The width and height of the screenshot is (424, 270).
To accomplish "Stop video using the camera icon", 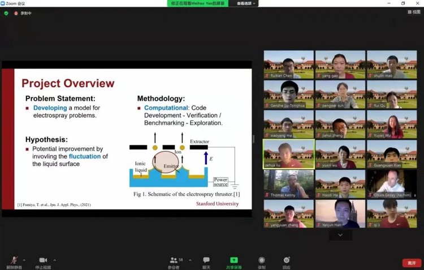I will tap(43, 260).
